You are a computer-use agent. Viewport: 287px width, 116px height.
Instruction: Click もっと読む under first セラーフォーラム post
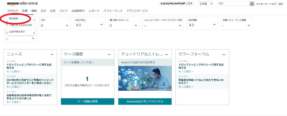[x=186, y=71]
